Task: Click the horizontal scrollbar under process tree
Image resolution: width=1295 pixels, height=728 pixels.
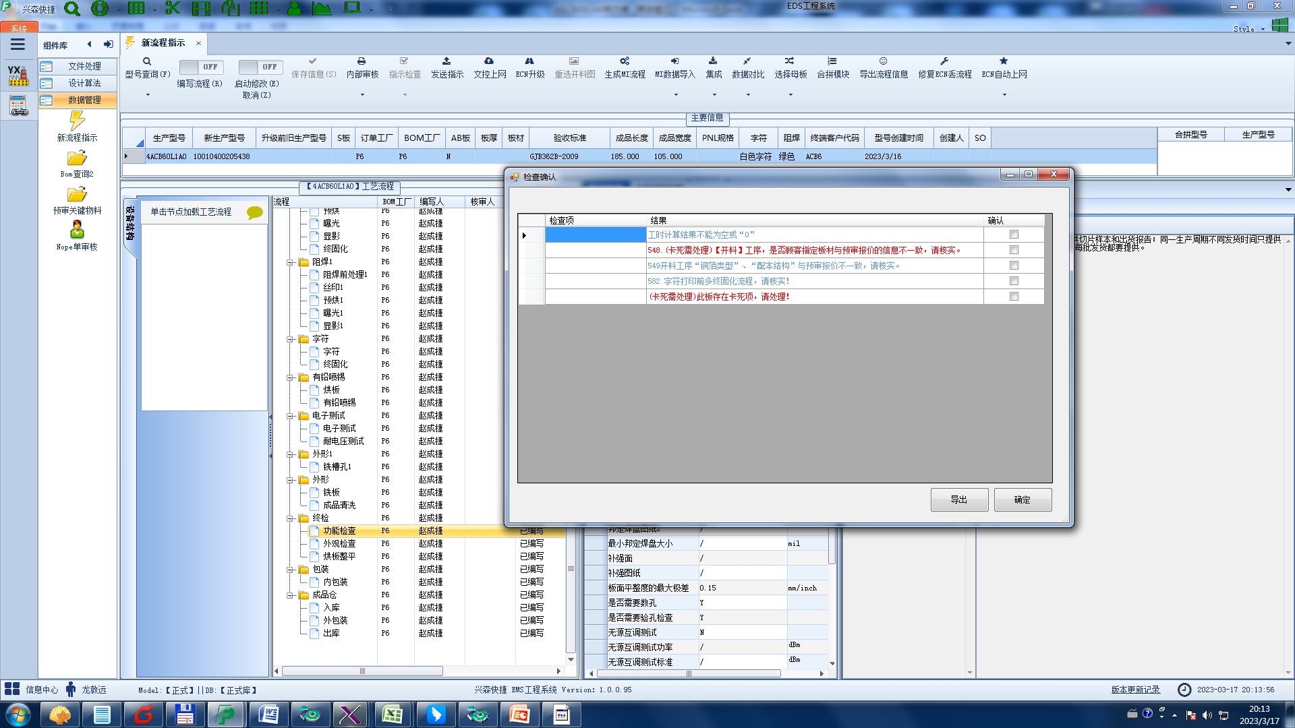Action: pos(362,671)
